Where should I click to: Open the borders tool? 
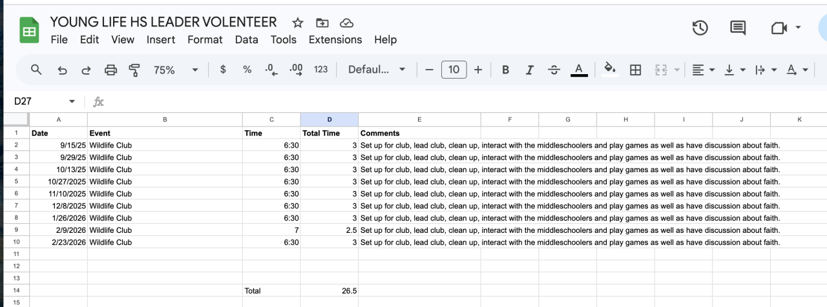(x=635, y=70)
